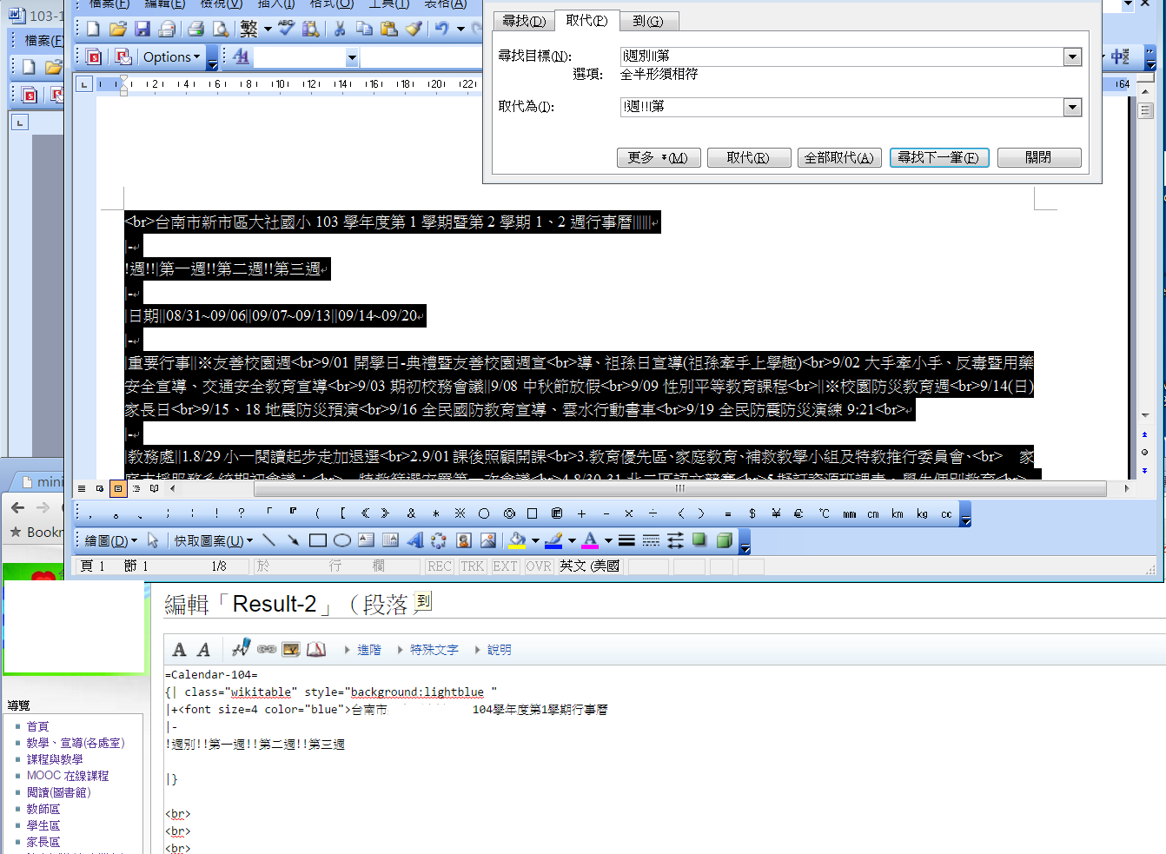Click the 關閉 close button in dialog
The width and height of the screenshot is (1166, 854).
click(x=1039, y=157)
